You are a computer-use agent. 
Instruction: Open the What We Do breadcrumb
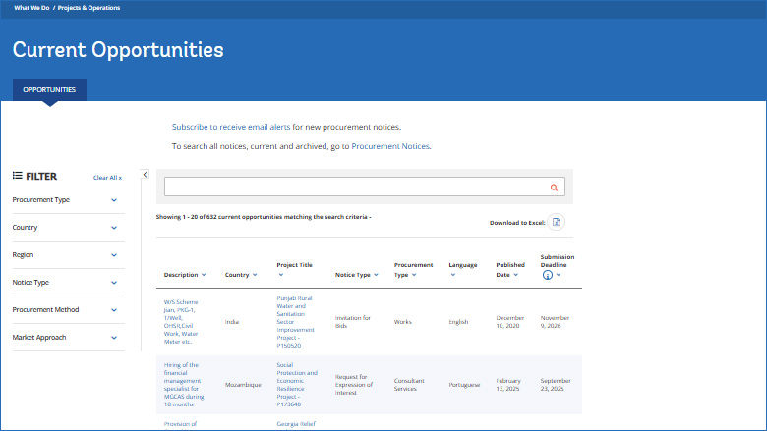(31, 8)
